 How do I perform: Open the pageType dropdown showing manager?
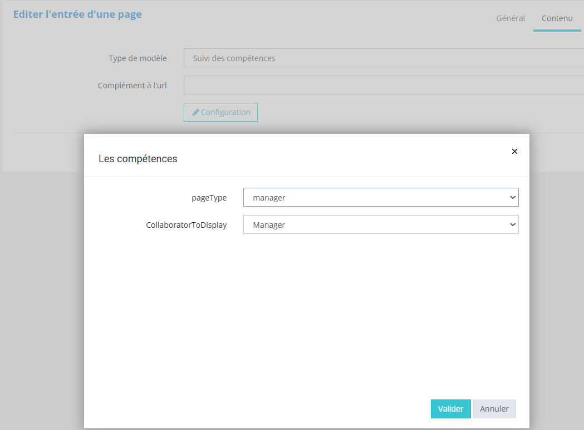[380, 197]
